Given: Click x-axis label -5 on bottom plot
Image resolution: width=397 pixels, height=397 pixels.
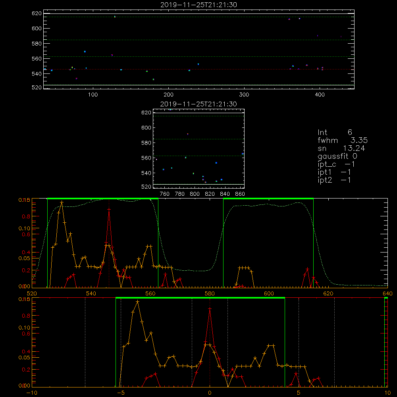Looking at the screenshot, I should [121, 393].
